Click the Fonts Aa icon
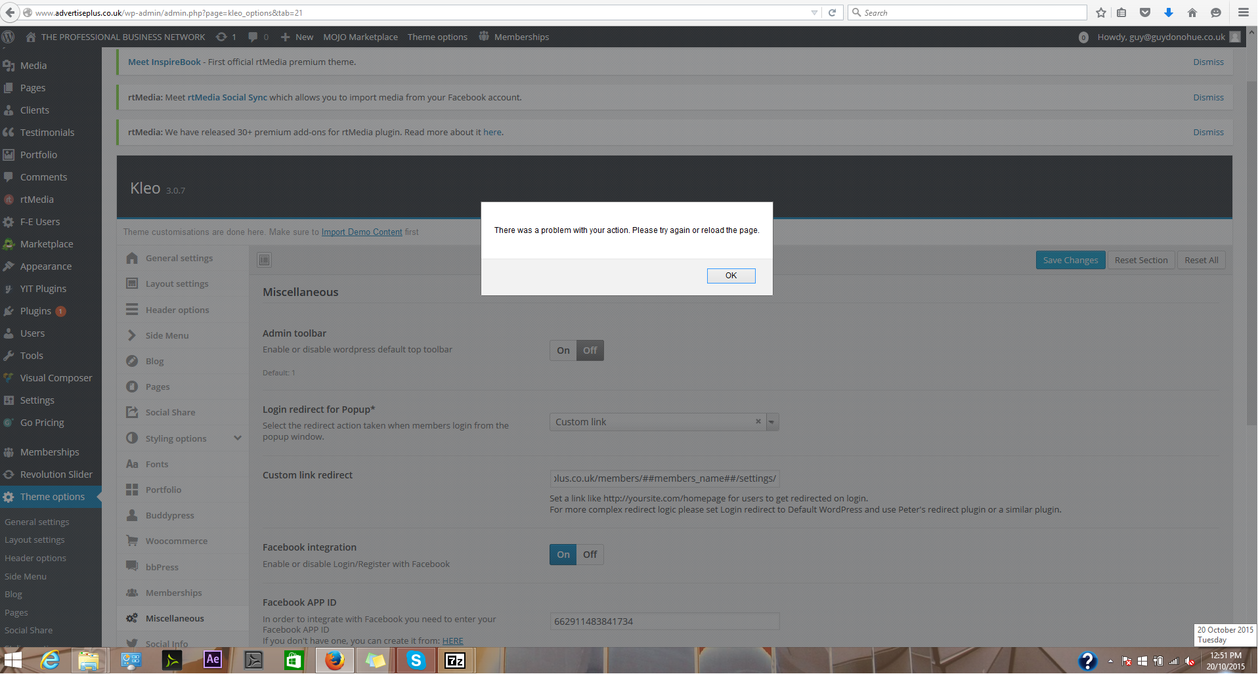 pyautogui.click(x=132, y=464)
